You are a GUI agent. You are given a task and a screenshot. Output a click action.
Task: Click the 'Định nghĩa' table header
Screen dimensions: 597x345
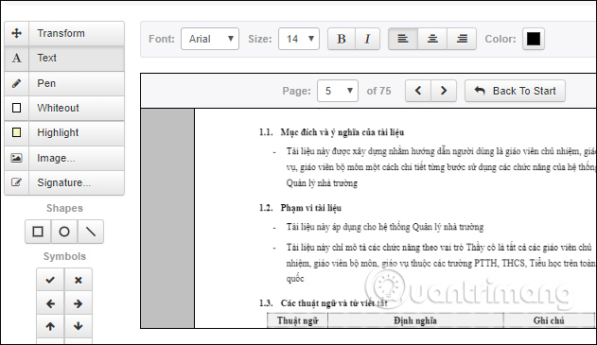coord(415,320)
